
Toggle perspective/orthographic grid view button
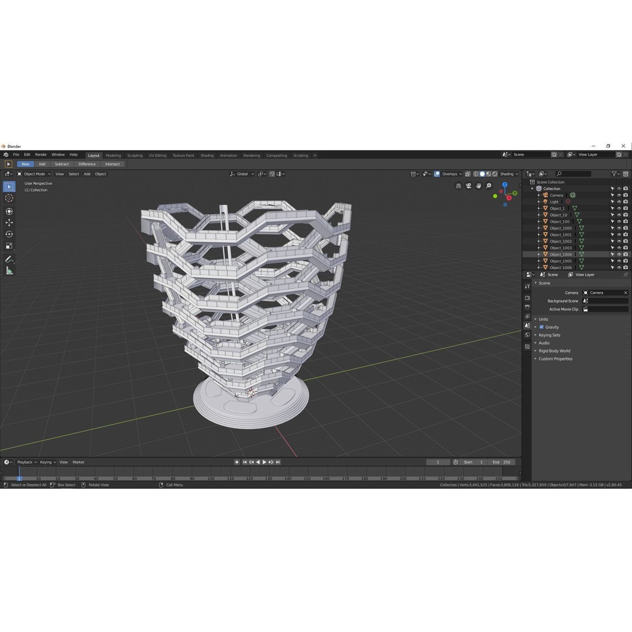tap(458, 186)
